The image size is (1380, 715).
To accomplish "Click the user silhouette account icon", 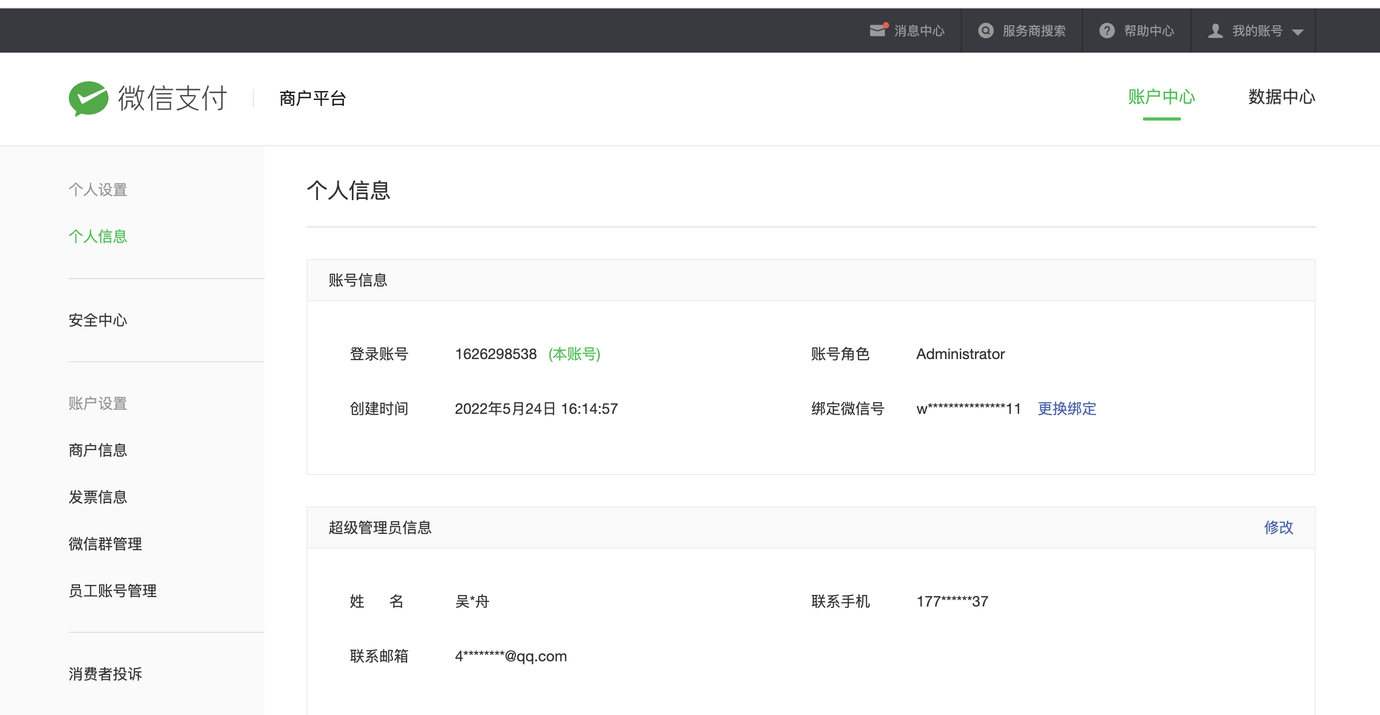I will (1215, 31).
